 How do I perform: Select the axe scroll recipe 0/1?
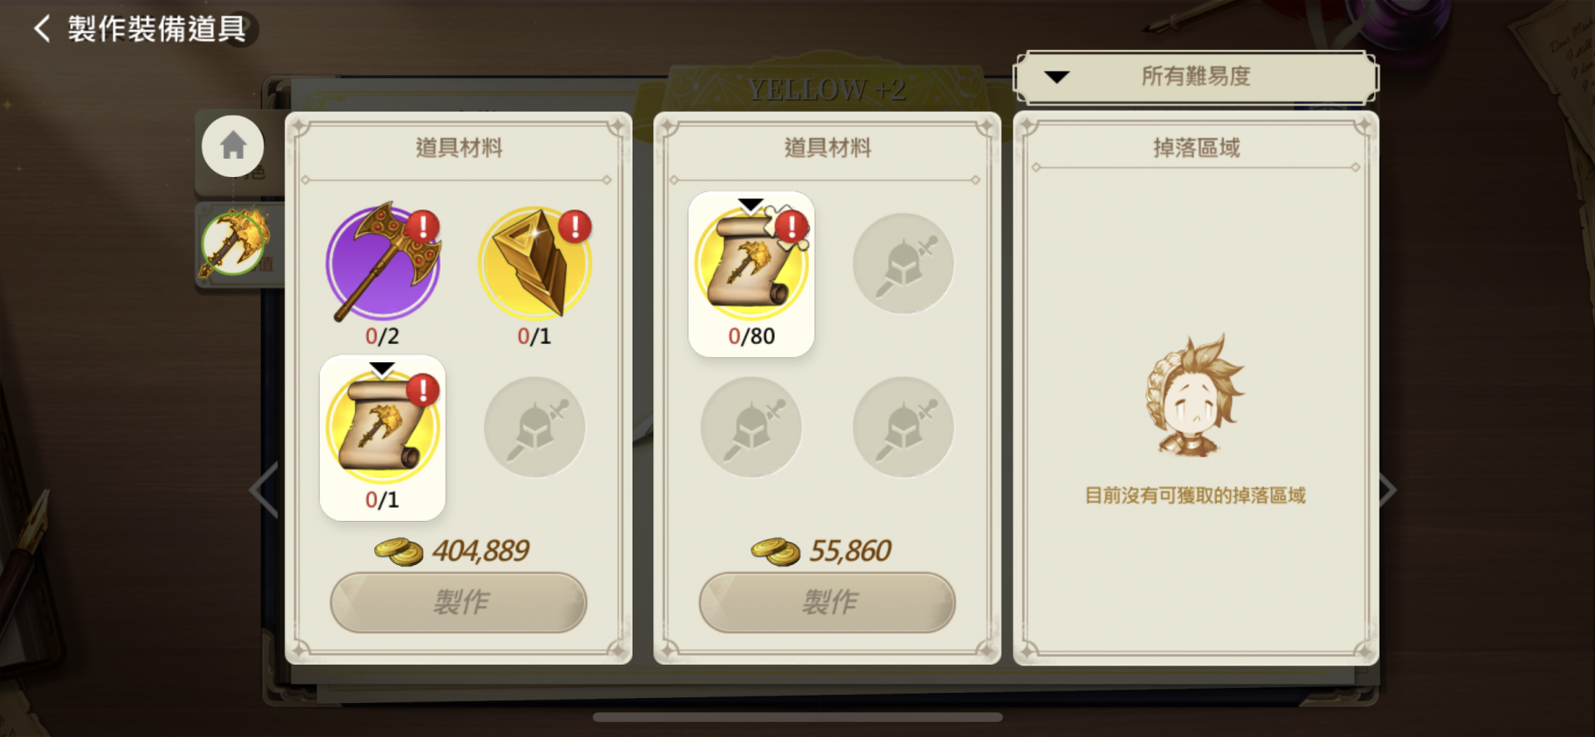[382, 438]
